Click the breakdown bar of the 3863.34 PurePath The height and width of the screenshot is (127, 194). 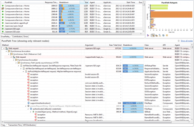[69, 26]
